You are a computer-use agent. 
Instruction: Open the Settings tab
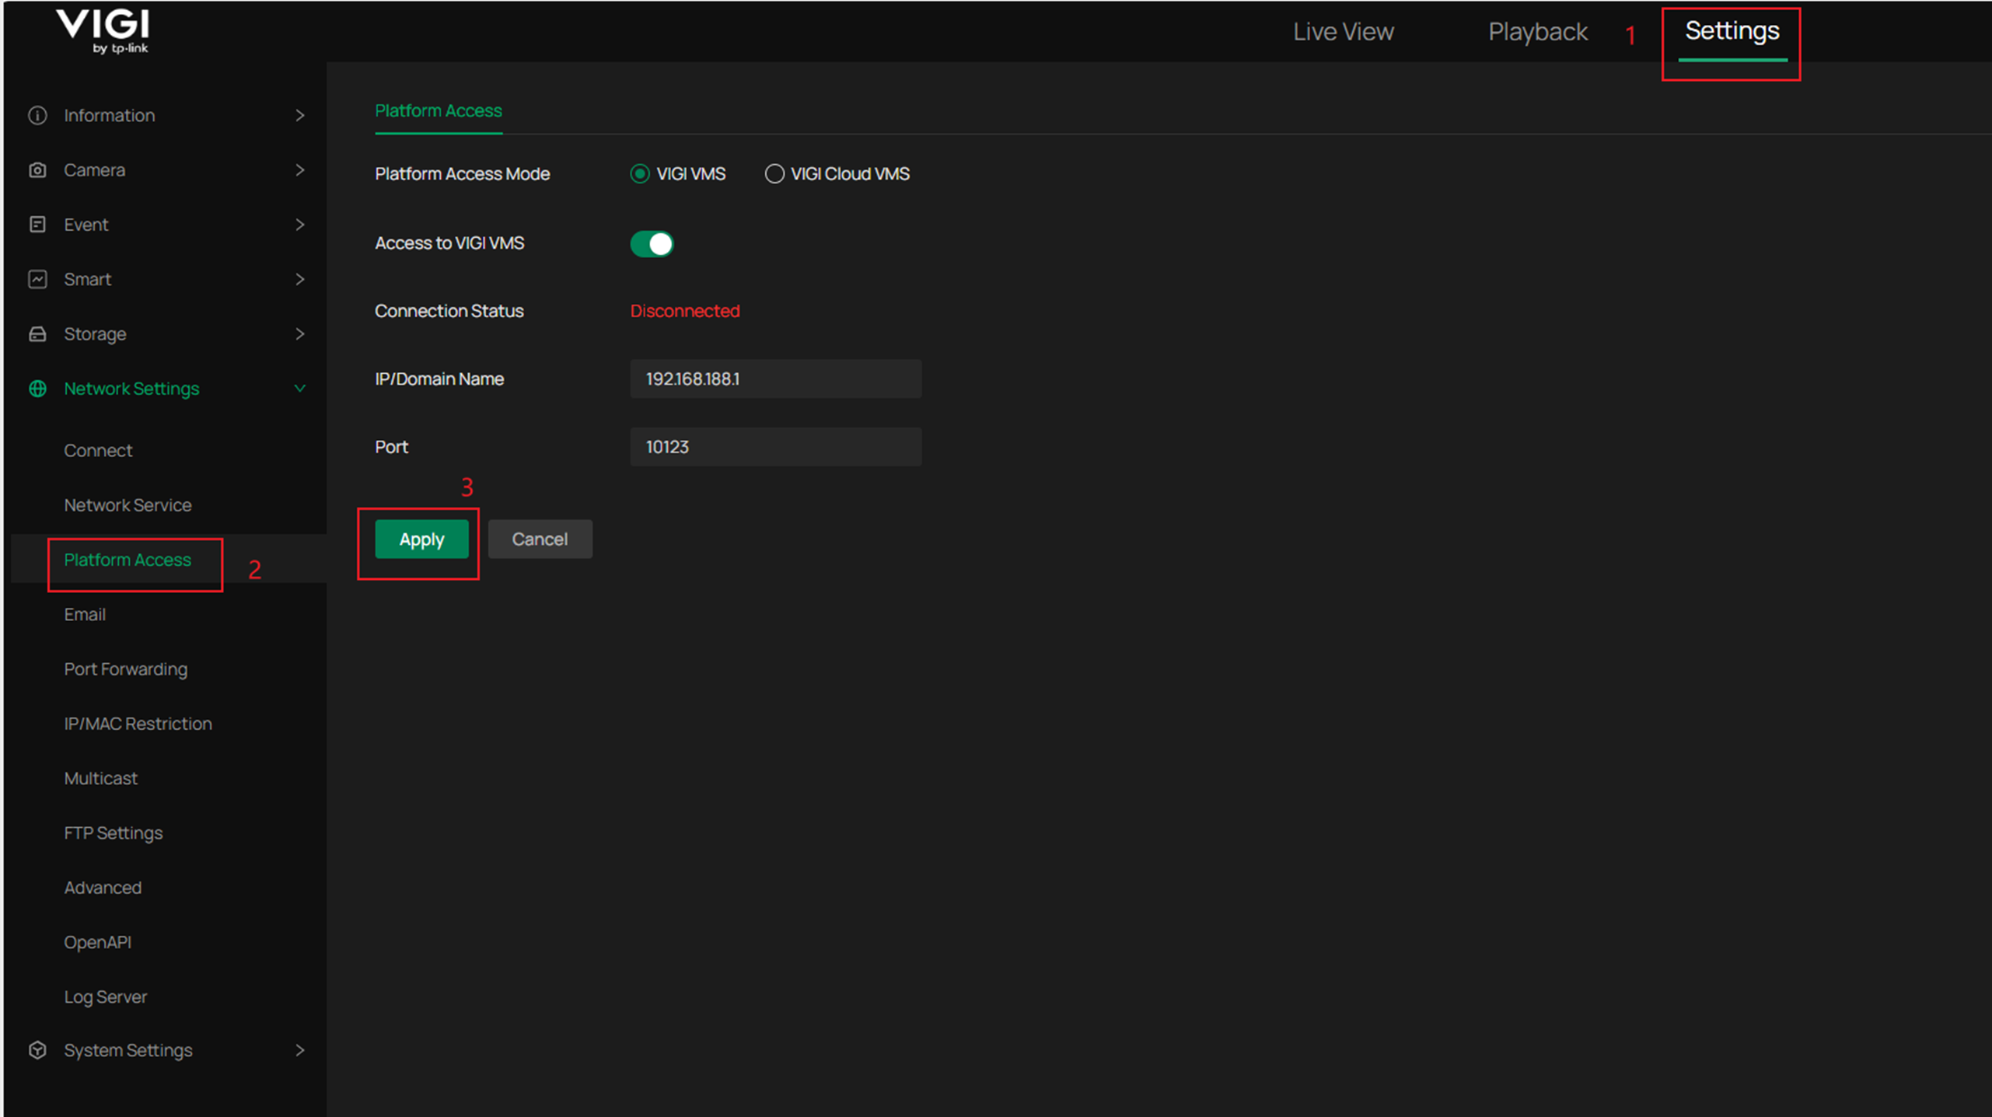tap(1732, 31)
